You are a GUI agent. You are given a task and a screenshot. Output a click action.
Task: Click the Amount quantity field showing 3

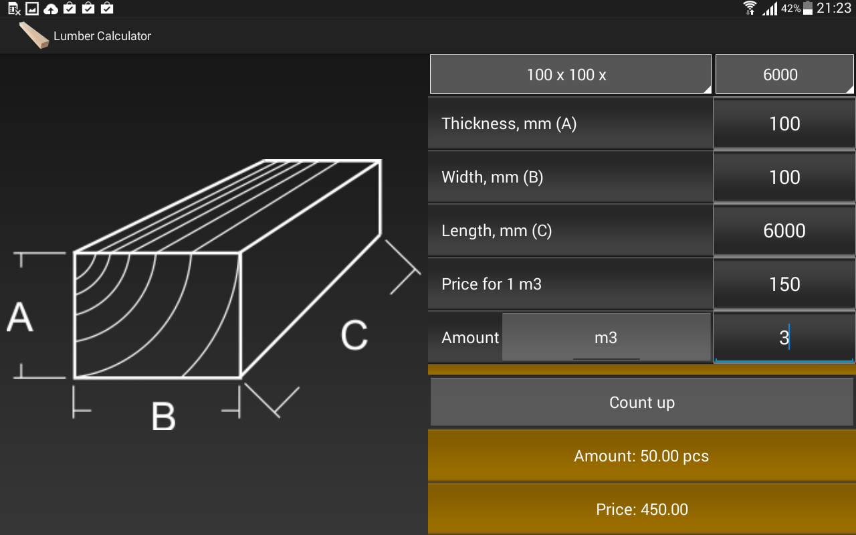(784, 338)
